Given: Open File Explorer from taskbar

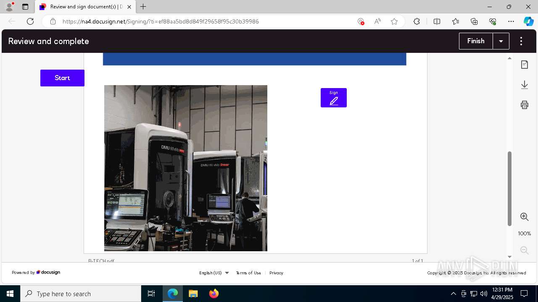Looking at the screenshot, I should tap(193, 294).
